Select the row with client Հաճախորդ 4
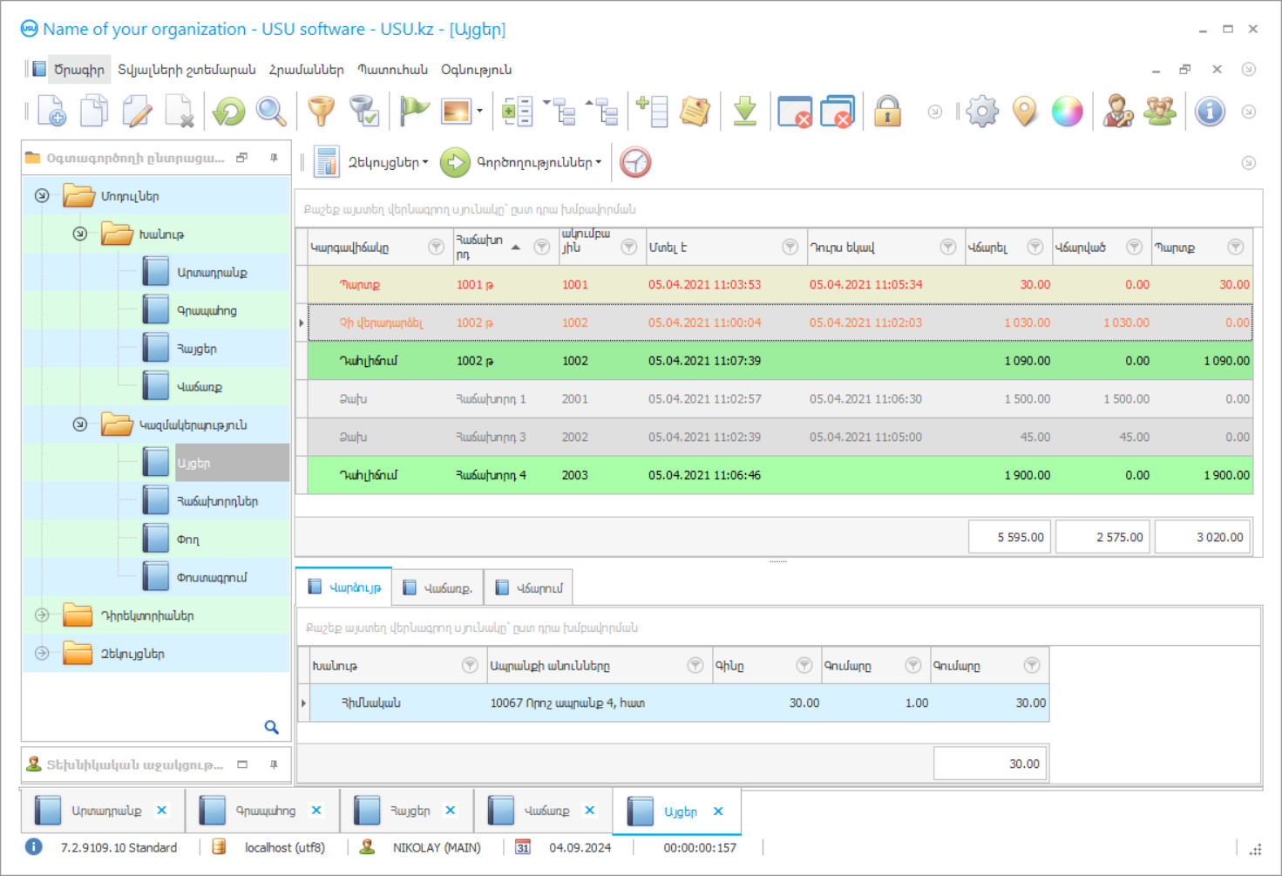Image resolution: width=1282 pixels, height=876 pixels. [x=491, y=475]
